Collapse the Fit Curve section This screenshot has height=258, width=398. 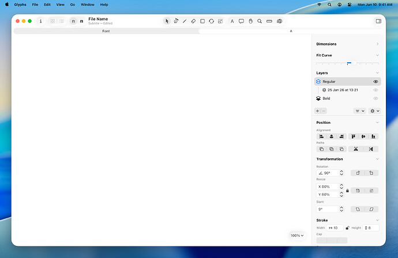[x=377, y=55]
